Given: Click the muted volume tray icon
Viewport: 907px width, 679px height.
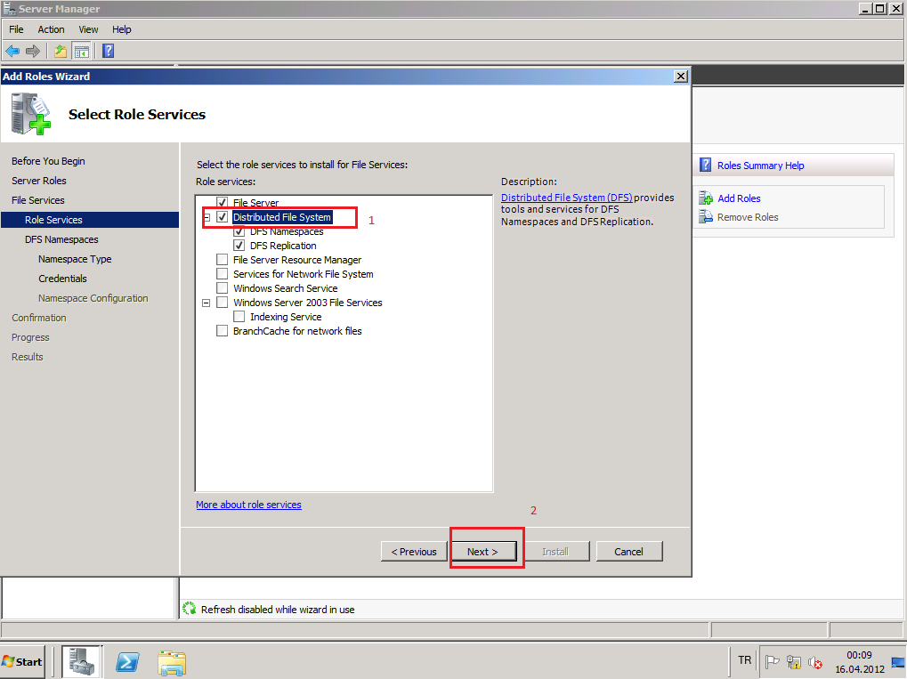Looking at the screenshot, I should pos(814,662).
